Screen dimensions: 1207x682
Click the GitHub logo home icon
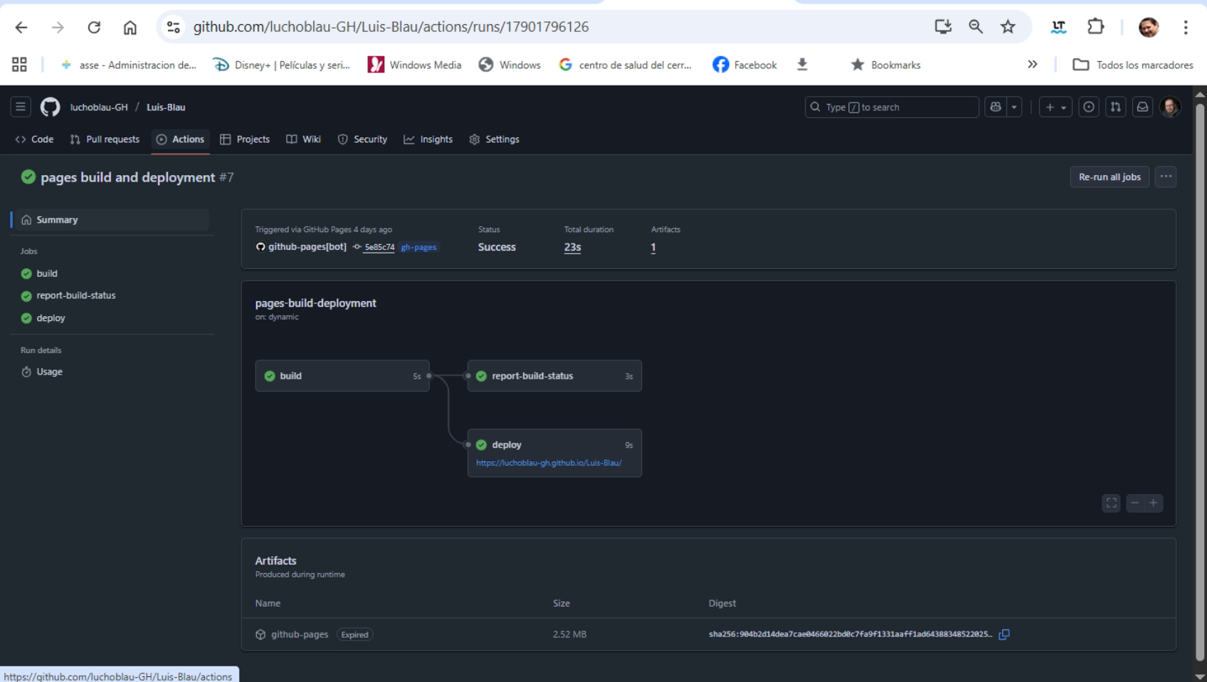pos(50,107)
